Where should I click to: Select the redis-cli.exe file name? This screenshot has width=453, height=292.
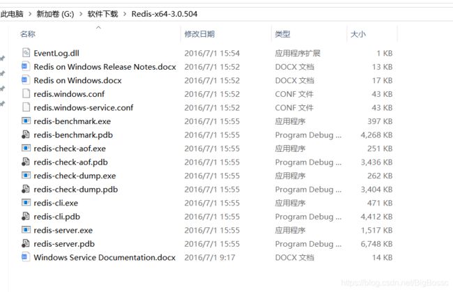tap(56, 203)
